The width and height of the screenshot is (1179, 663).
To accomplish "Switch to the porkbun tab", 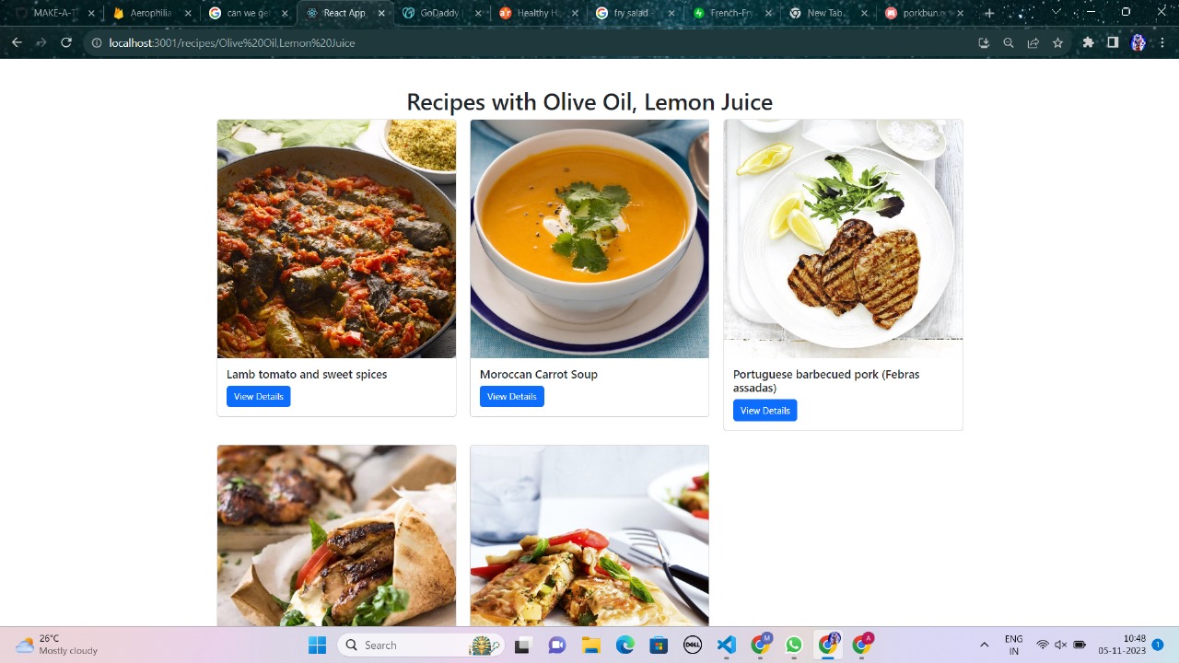I will pyautogui.click(x=925, y=13).
